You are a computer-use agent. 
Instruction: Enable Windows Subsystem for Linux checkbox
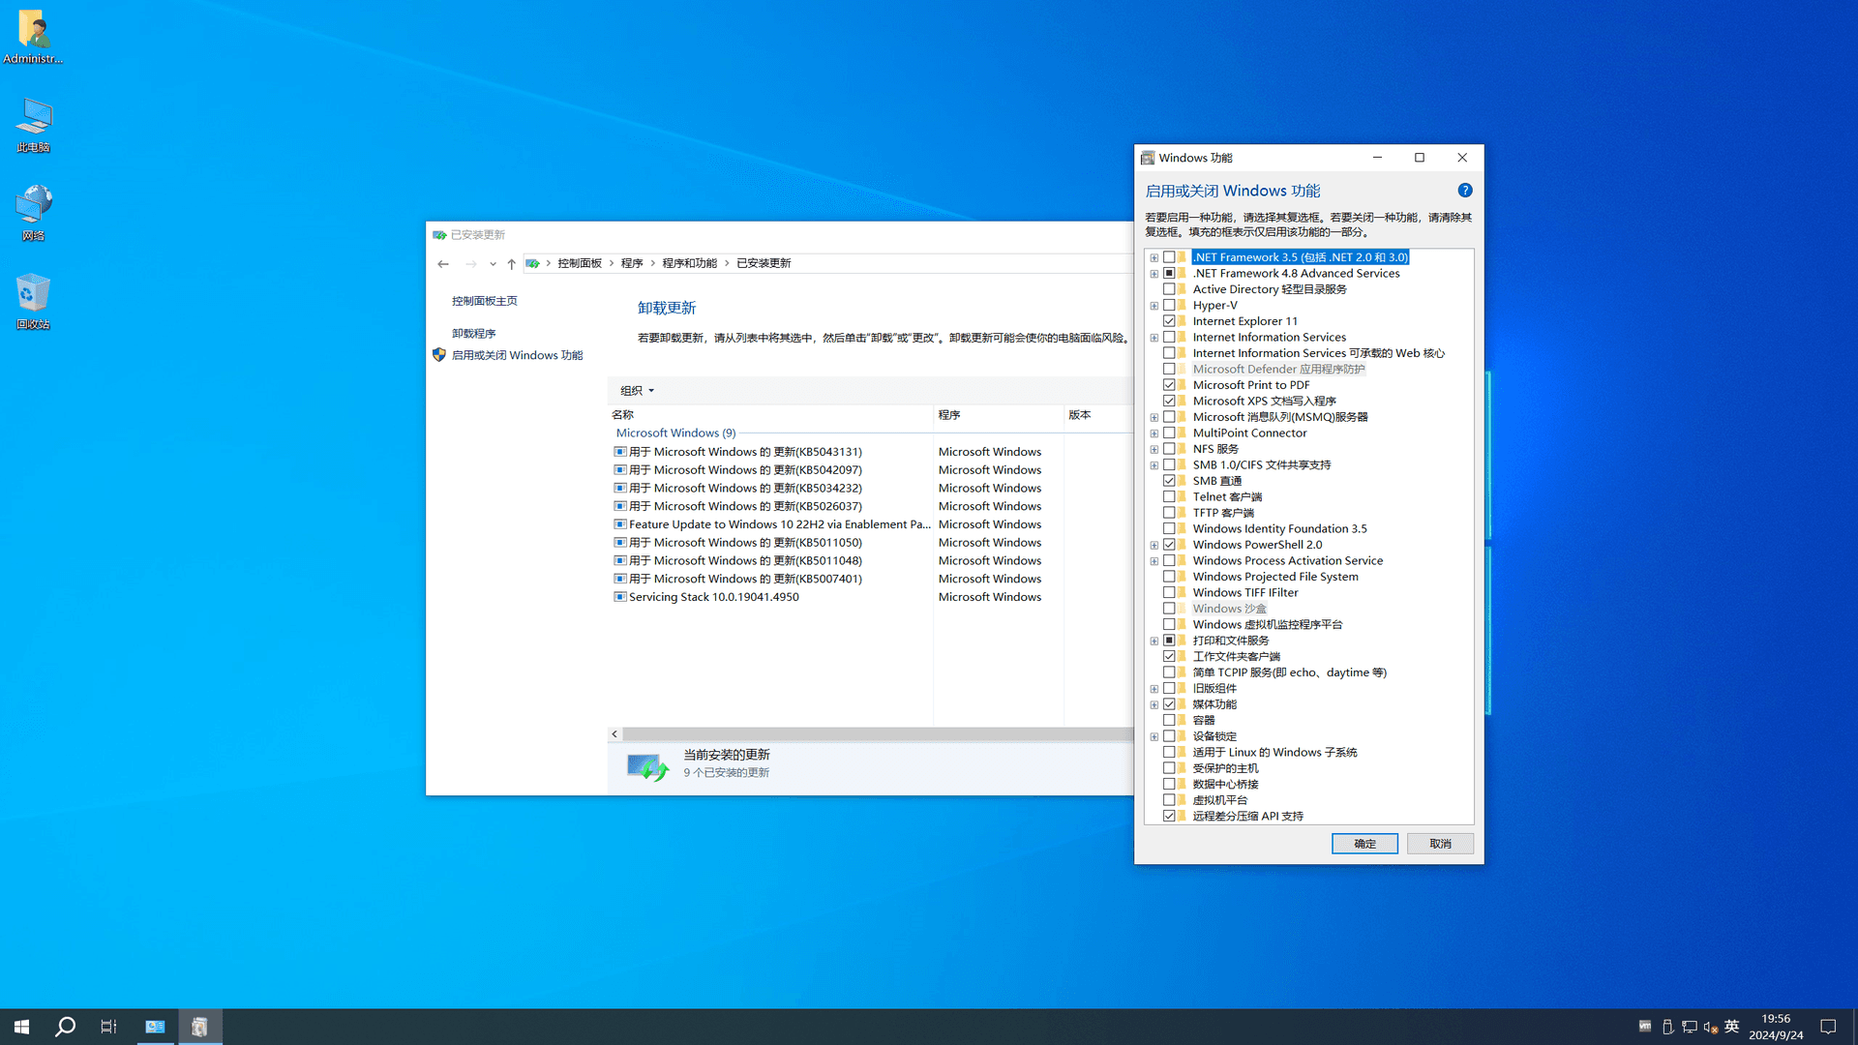point(1169,752)
